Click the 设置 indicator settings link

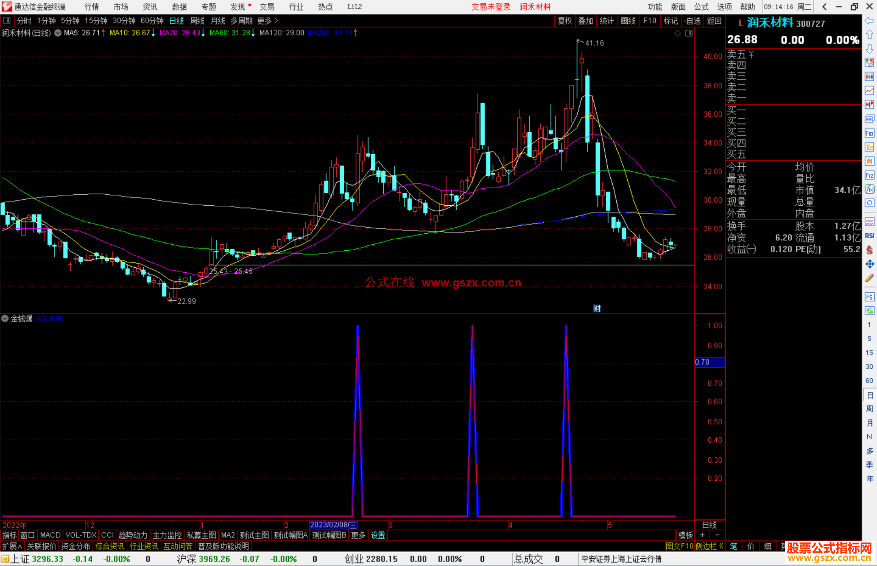click(x=378, y=535)
